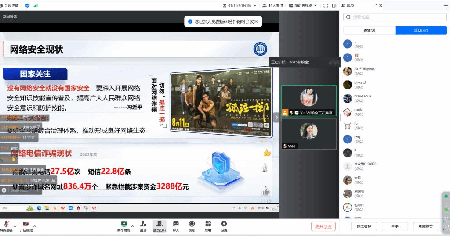Image resolution: width=450 pixels, height=236 pixels.
Task: Click the taskbar search box in shared screen
Action: [x=12, y=208]
